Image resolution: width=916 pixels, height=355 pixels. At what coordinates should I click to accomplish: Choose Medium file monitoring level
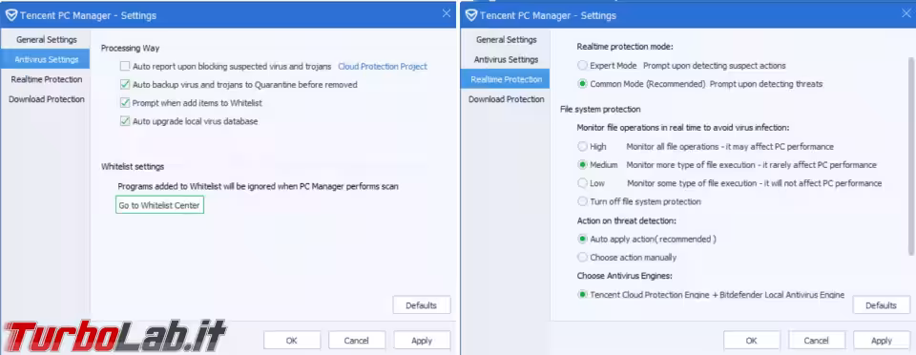click(582, 165)
